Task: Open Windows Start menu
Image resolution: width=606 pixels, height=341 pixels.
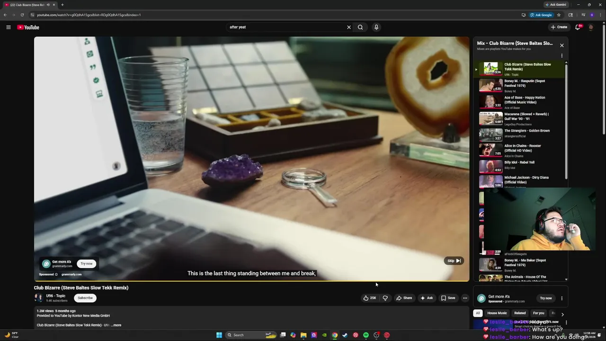Action: tap(219, 335)
